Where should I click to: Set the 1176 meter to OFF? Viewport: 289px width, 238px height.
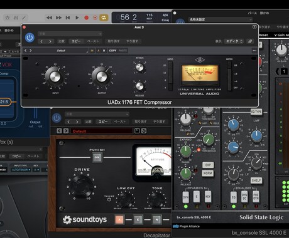click(229, 88)
